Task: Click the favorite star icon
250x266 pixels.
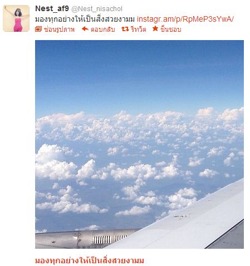Action: click(155, 28)
